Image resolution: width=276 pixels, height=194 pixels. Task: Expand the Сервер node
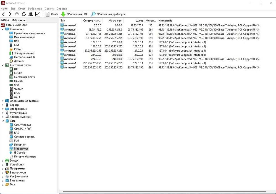[3, 105]
